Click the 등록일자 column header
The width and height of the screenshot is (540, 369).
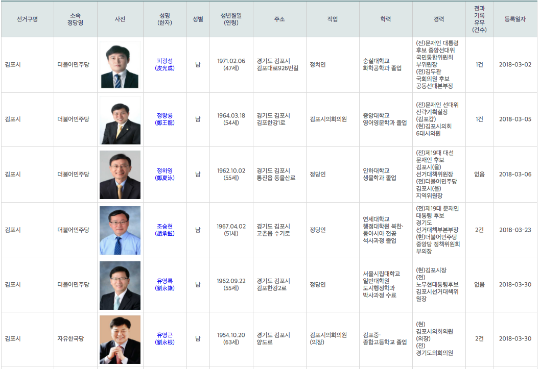(515, 19)
